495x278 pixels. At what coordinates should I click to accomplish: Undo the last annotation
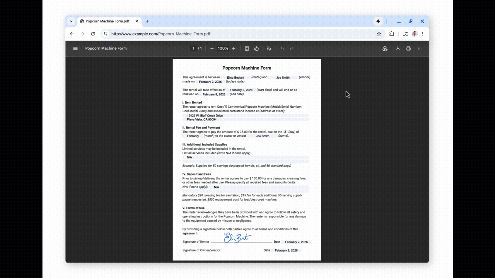[x=282, y=49]
